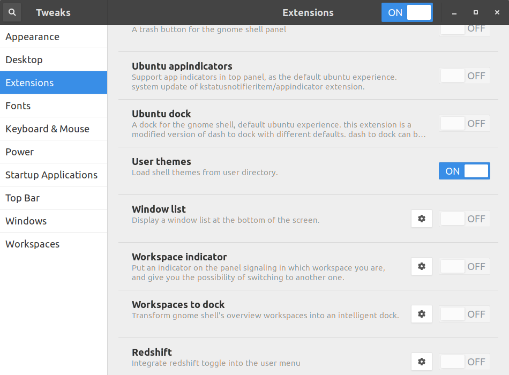
Task: Minimize the Tweaks window
Action: click(454, 13)
